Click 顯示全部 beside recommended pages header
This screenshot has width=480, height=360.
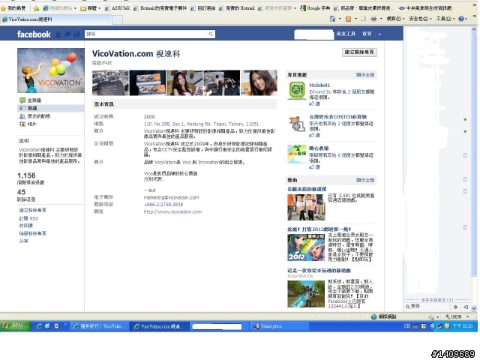pyautogui.click(x=365, y=75)
